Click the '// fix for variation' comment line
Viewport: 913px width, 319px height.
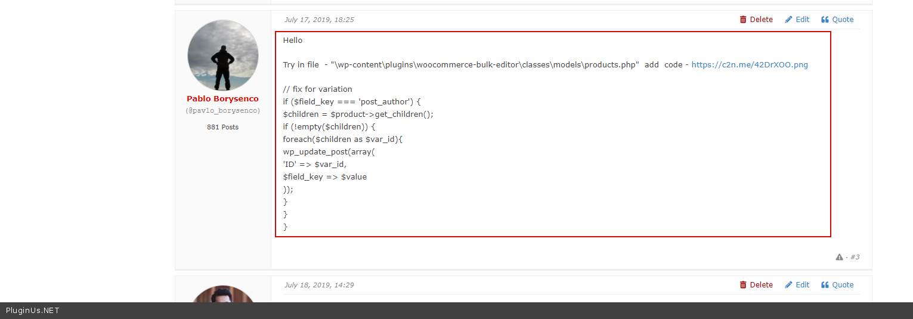317,89
